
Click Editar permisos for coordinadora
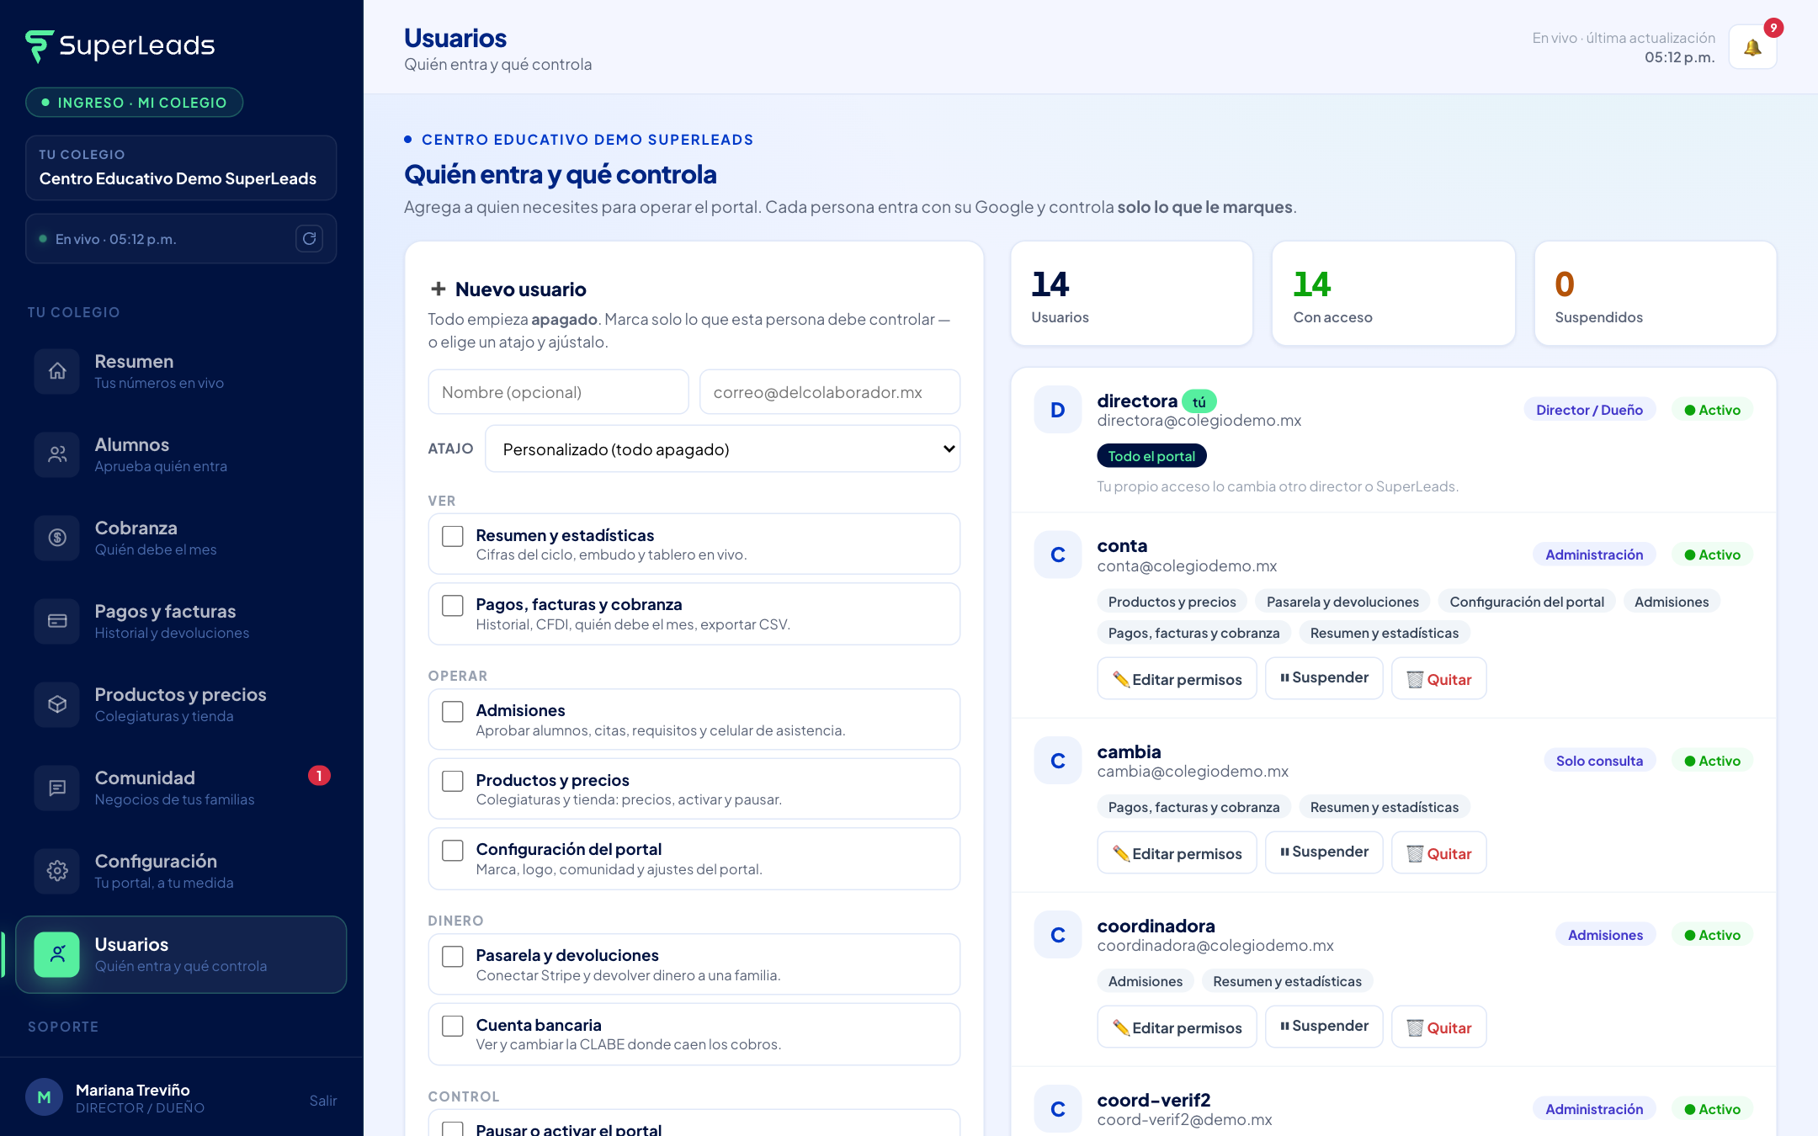1177,1027
